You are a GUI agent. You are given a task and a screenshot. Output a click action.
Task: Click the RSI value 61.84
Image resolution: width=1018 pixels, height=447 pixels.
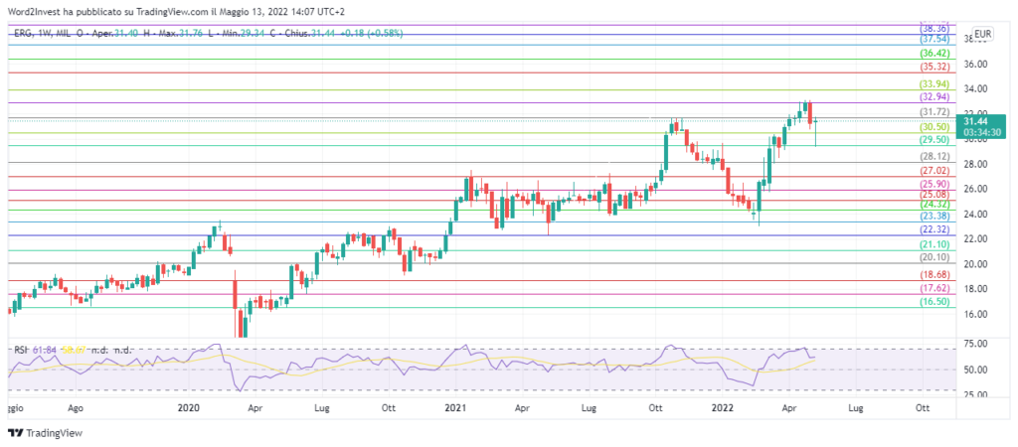[x=45, y=350]
